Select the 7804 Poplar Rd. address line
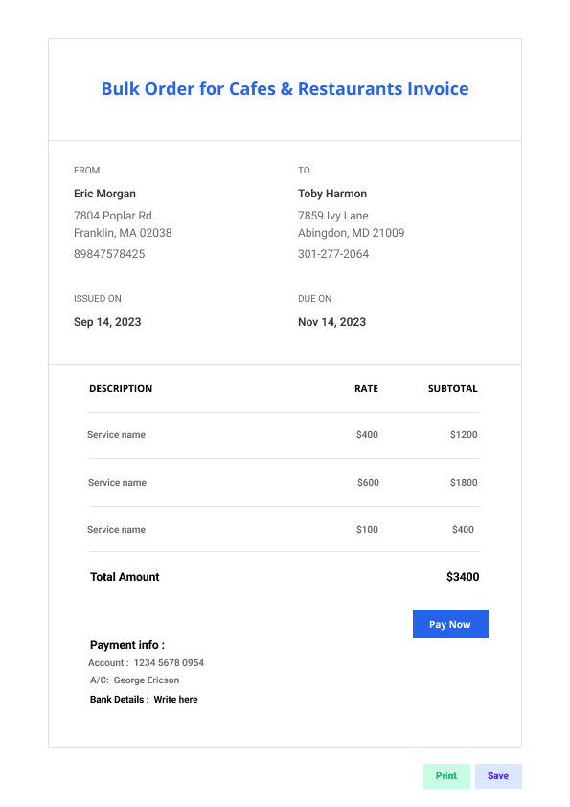The width and height of the screenshot is (570, 807). [114, 215]
